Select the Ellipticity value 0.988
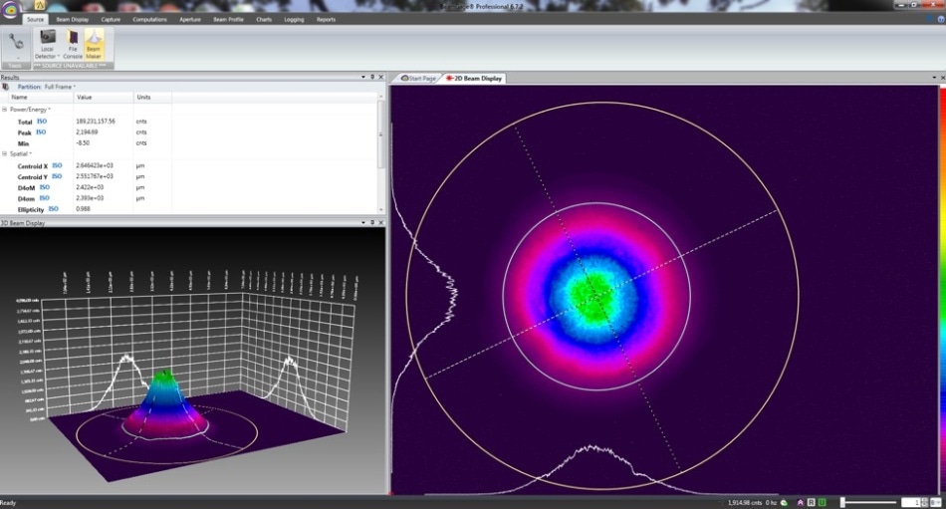946x509 pixels. pyautogui.click(x=83, y=209)
